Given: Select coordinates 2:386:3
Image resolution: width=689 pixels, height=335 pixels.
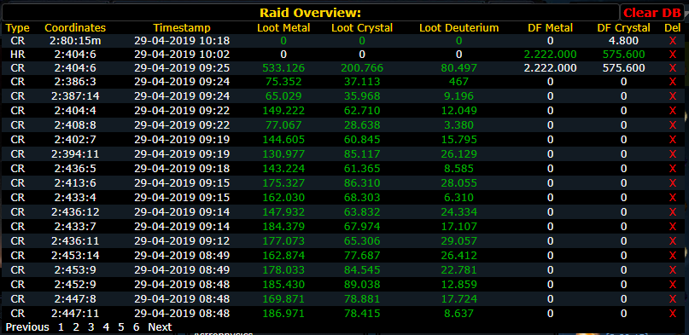Looking at the screenshot, I should pos(75,82).
